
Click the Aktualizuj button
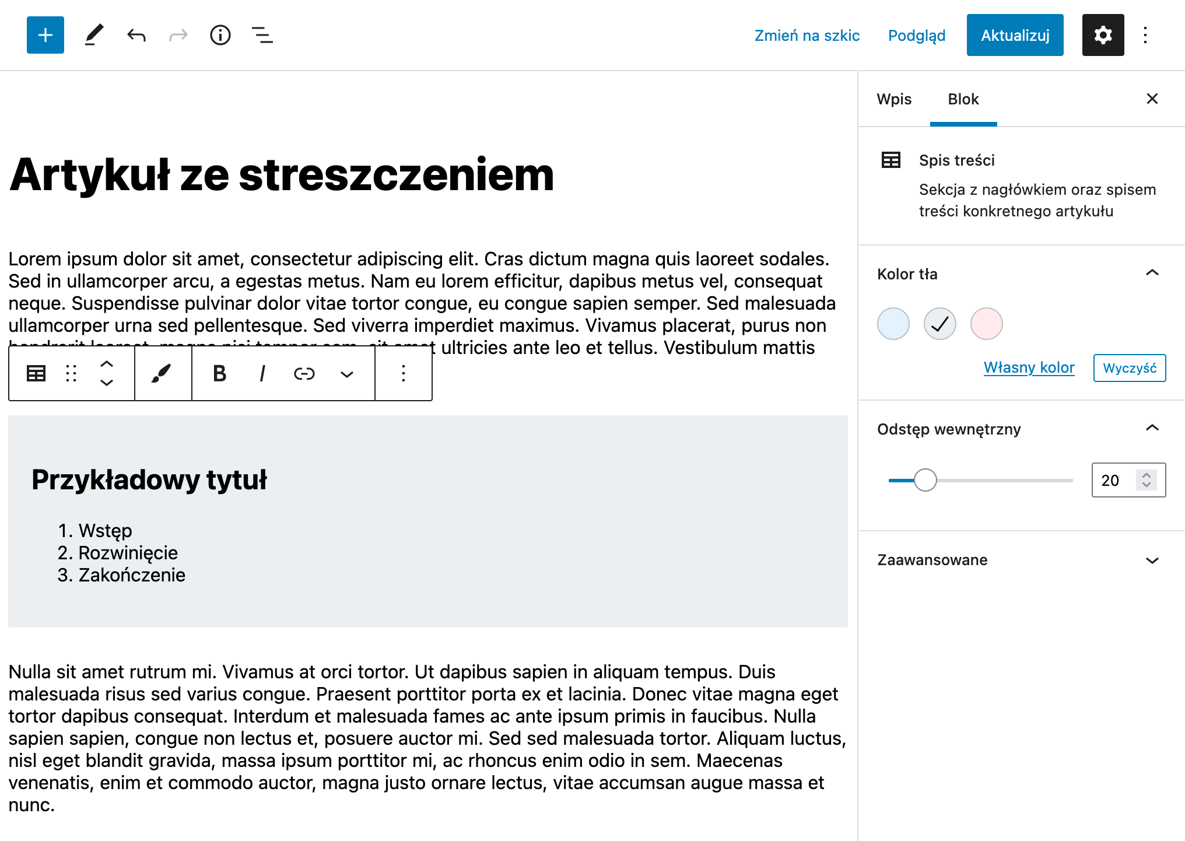(1015, 35)
